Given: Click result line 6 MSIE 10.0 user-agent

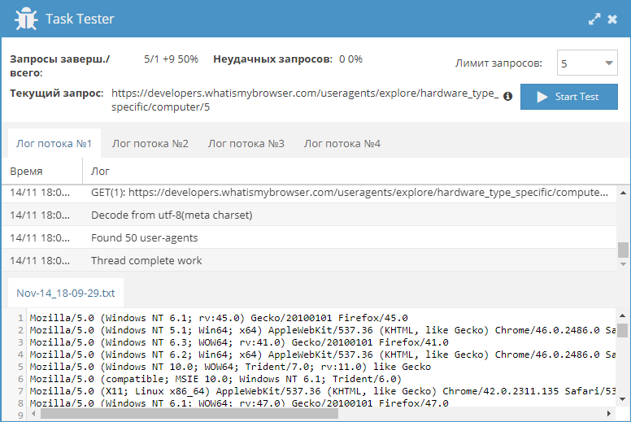Looking at the screenshot, I should pyautogui.click(x=215, y=379).
